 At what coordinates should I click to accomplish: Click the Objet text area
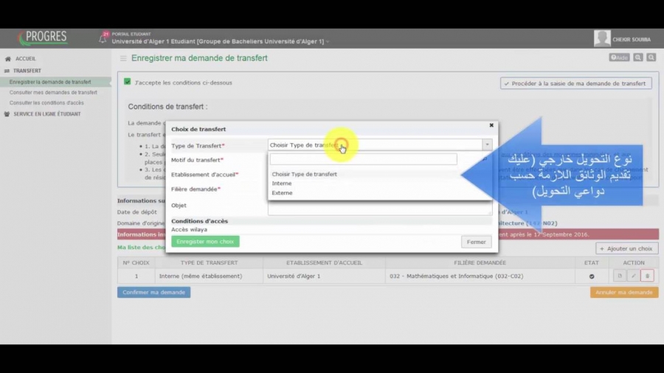380,208
